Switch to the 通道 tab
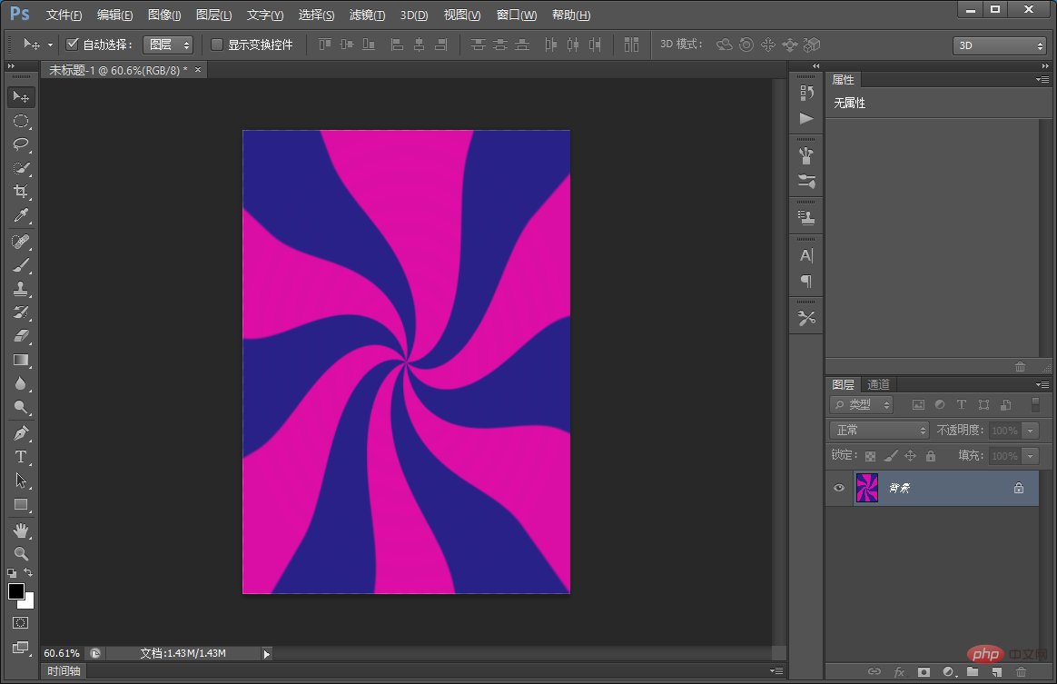This screenshot has height=684, width=1057. [x=878, y=384]
